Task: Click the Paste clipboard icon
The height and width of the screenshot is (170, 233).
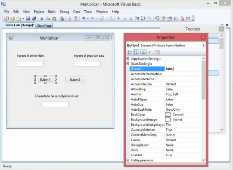Action: 54,18
